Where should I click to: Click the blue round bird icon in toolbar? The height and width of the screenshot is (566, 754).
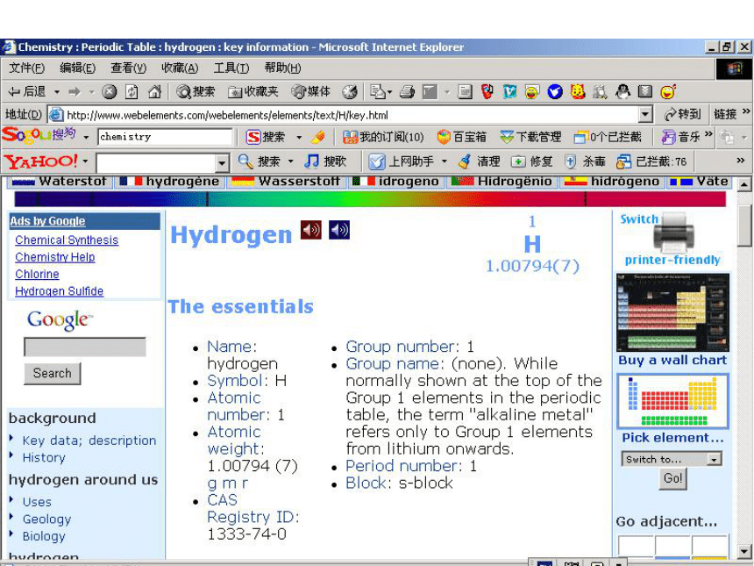(x=555, y=91)
